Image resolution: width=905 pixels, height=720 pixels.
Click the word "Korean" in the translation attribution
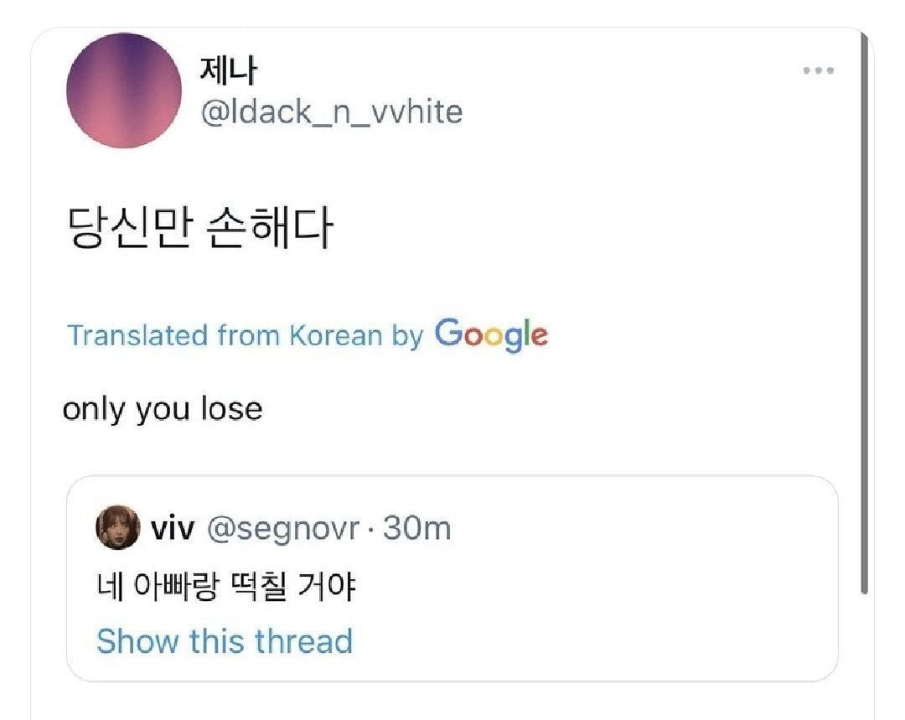click(335, 335)
